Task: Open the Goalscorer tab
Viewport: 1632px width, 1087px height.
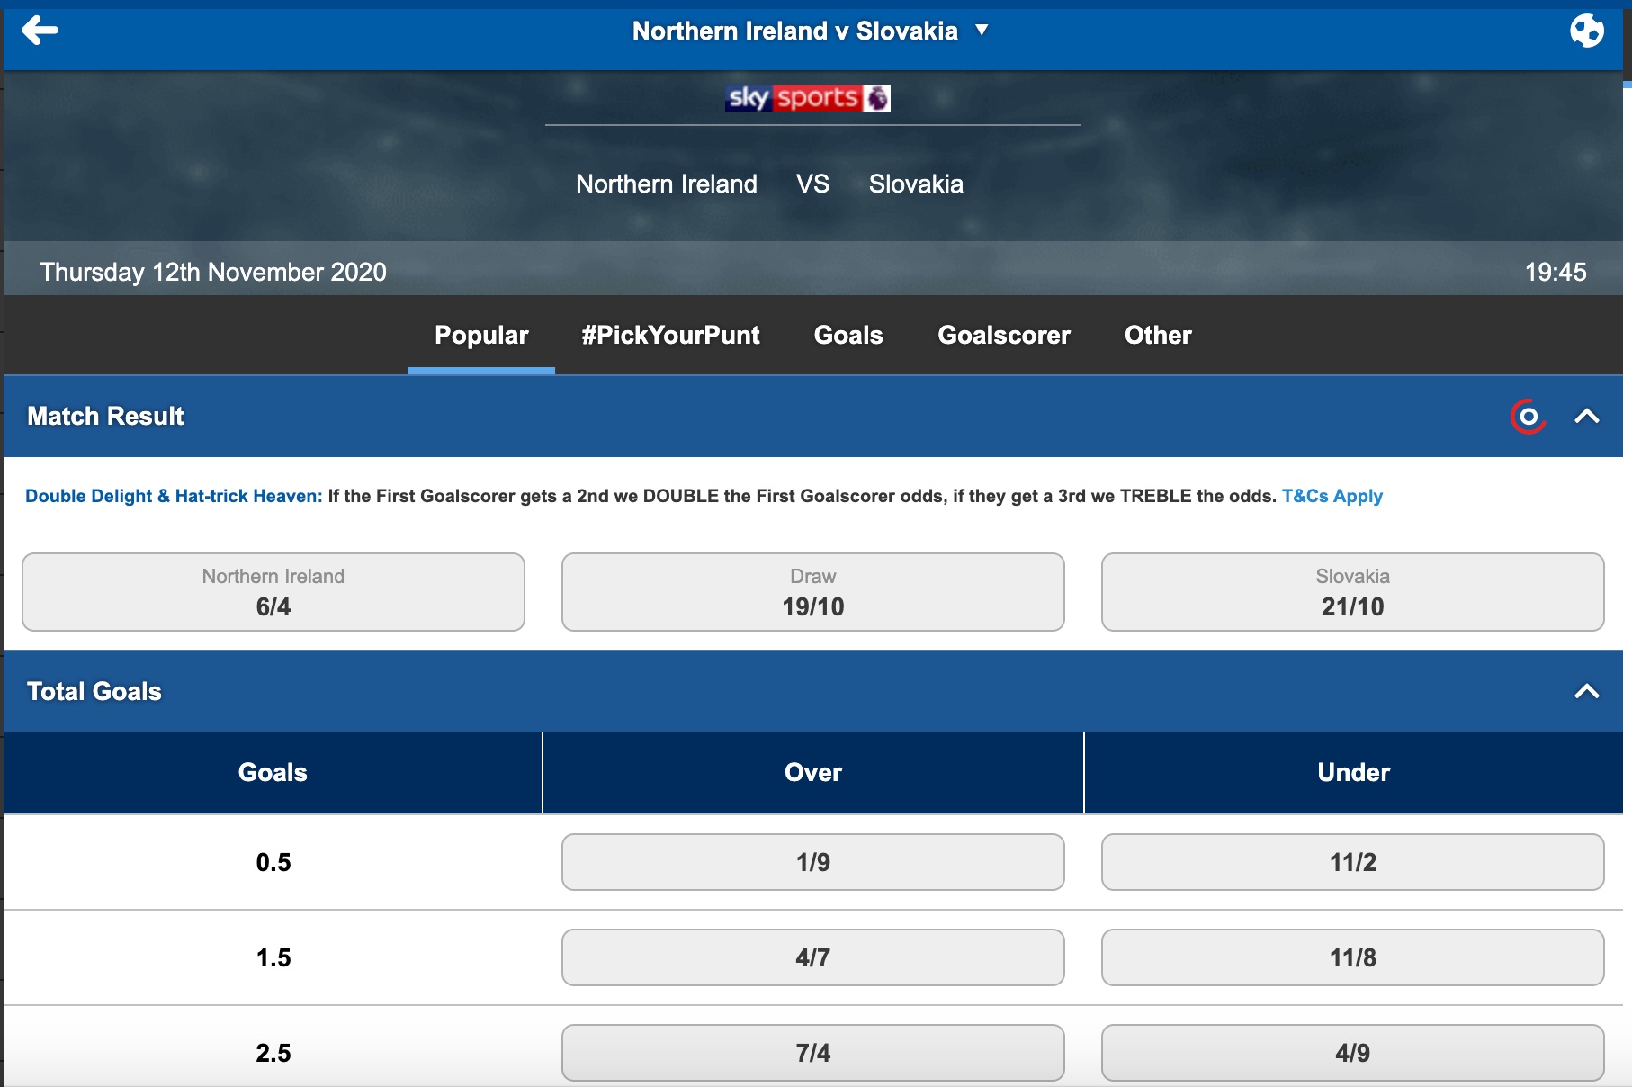Action: [1004, 335]
